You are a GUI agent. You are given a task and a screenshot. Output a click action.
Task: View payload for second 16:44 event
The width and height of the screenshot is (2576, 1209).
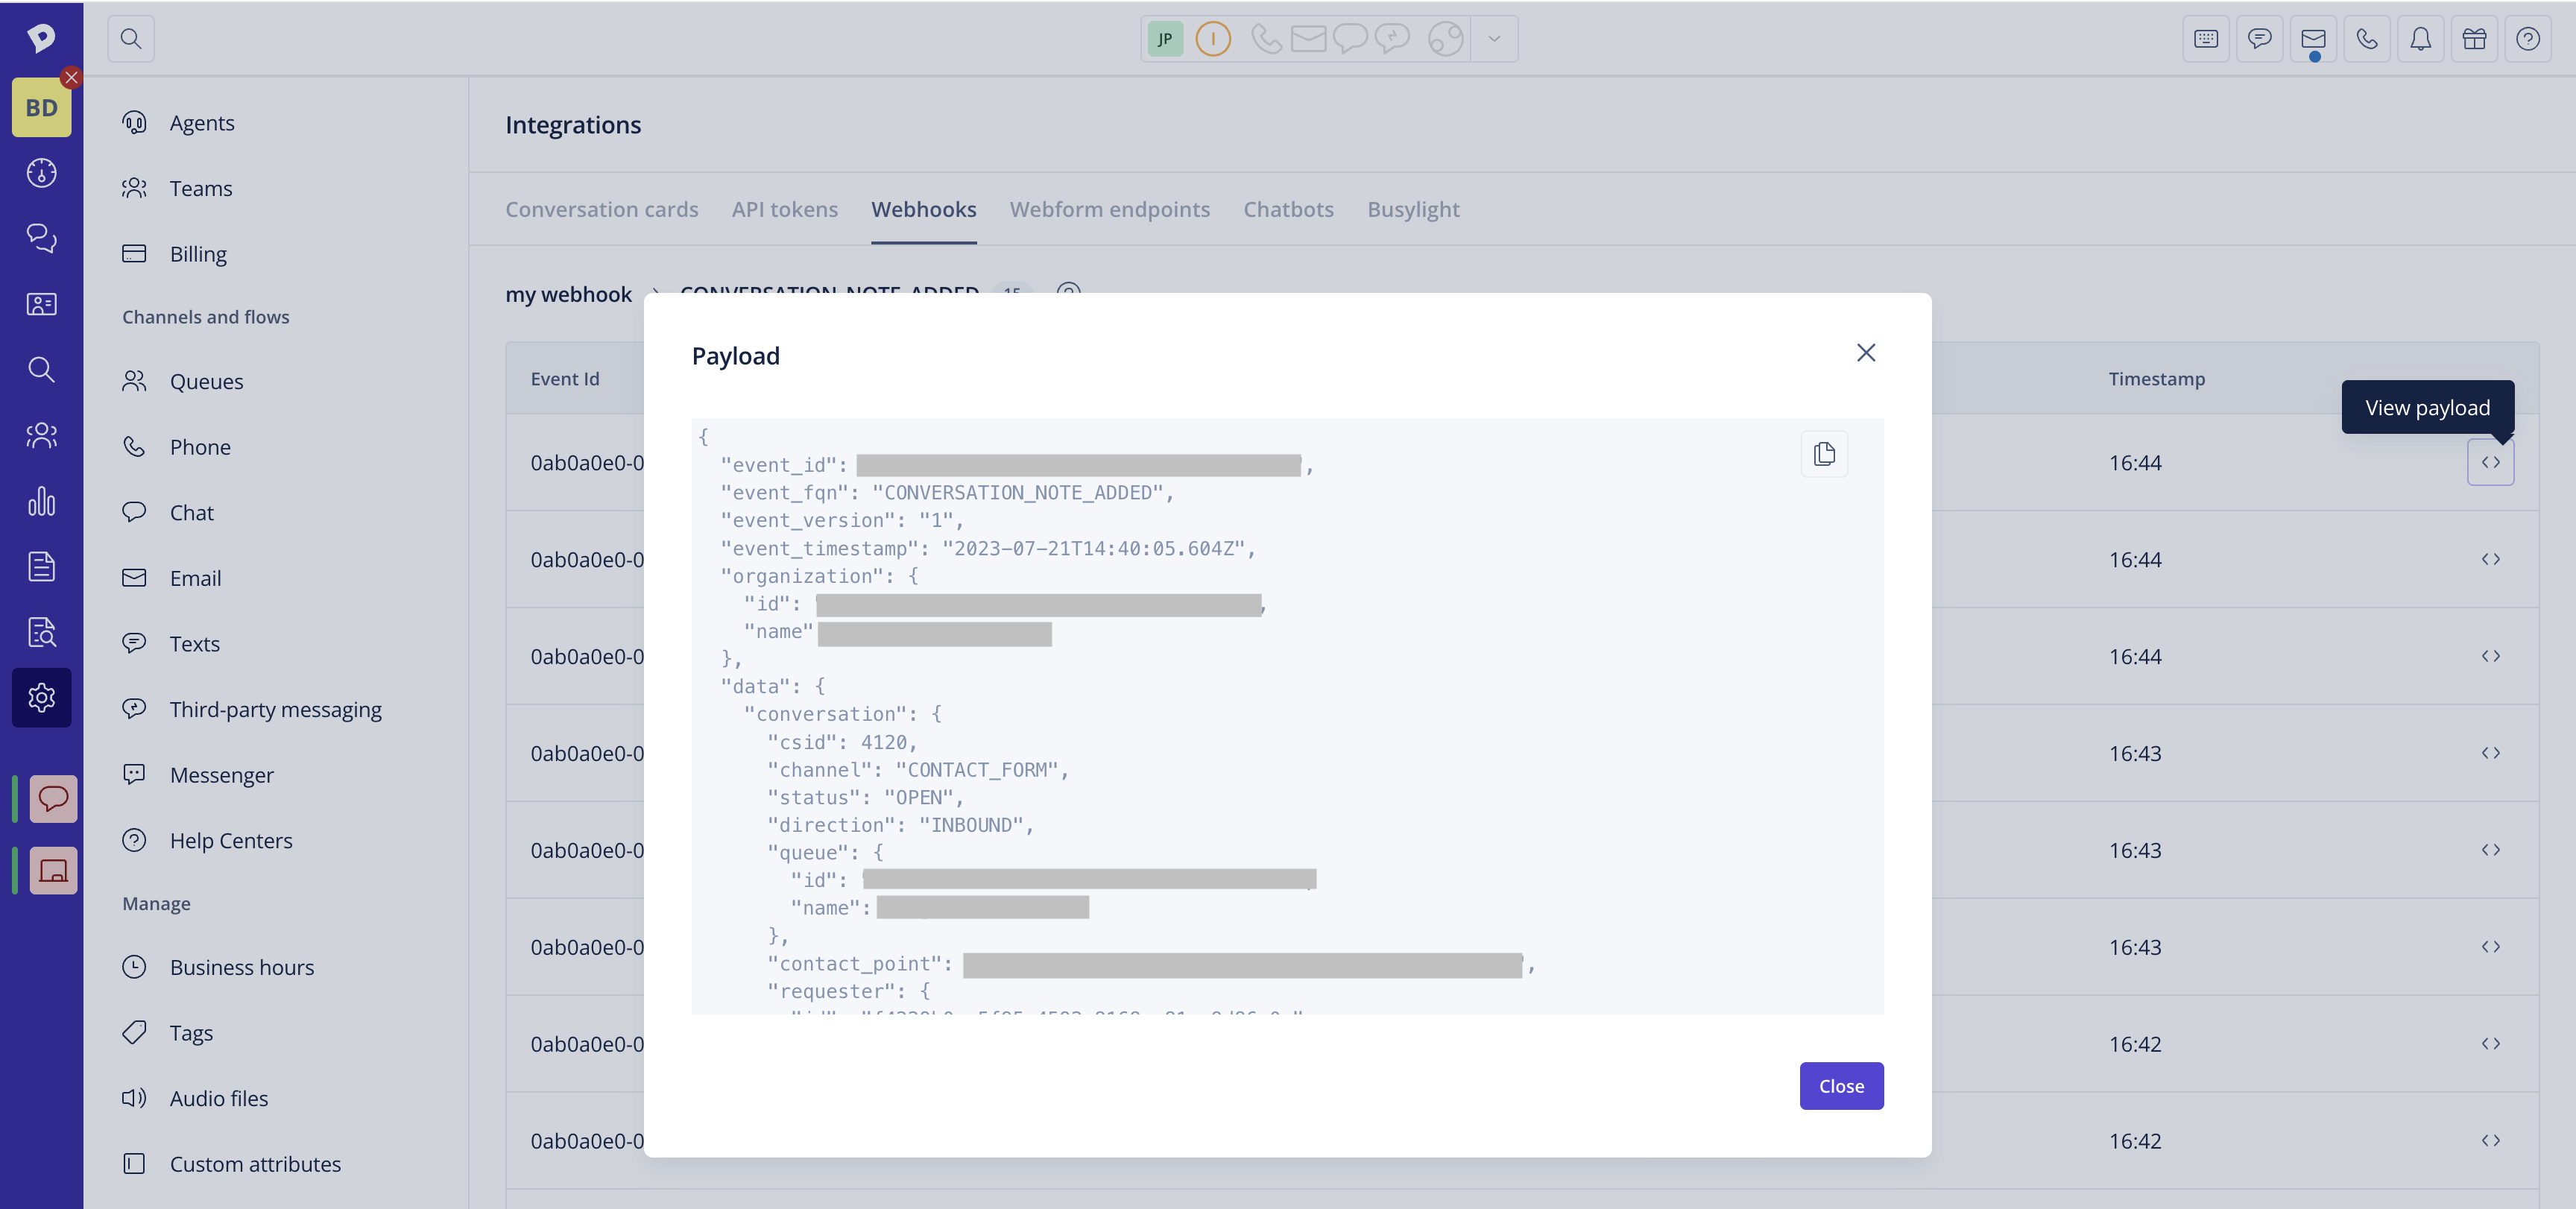(2490, 559)
